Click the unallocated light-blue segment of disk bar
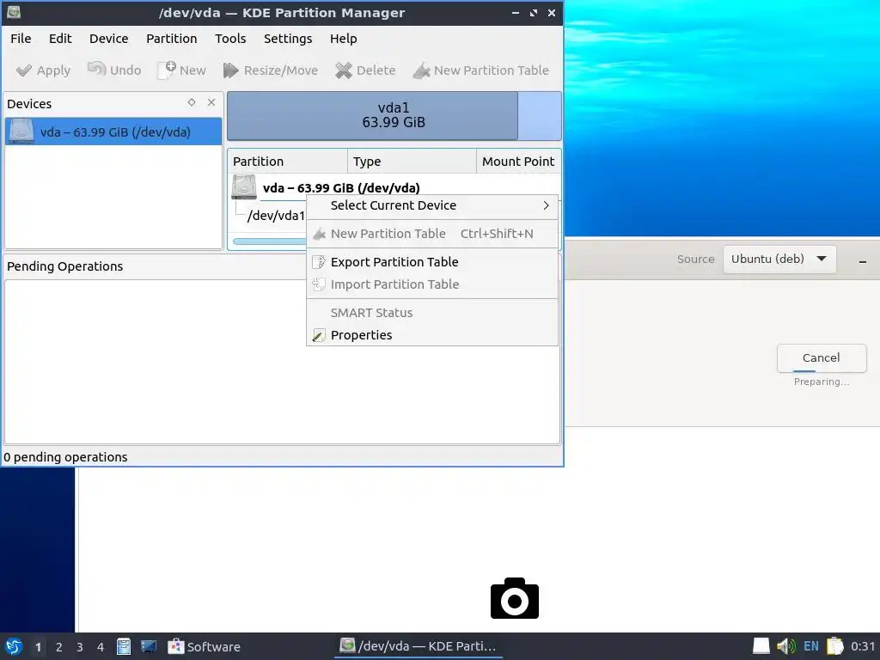 (540, 116)
